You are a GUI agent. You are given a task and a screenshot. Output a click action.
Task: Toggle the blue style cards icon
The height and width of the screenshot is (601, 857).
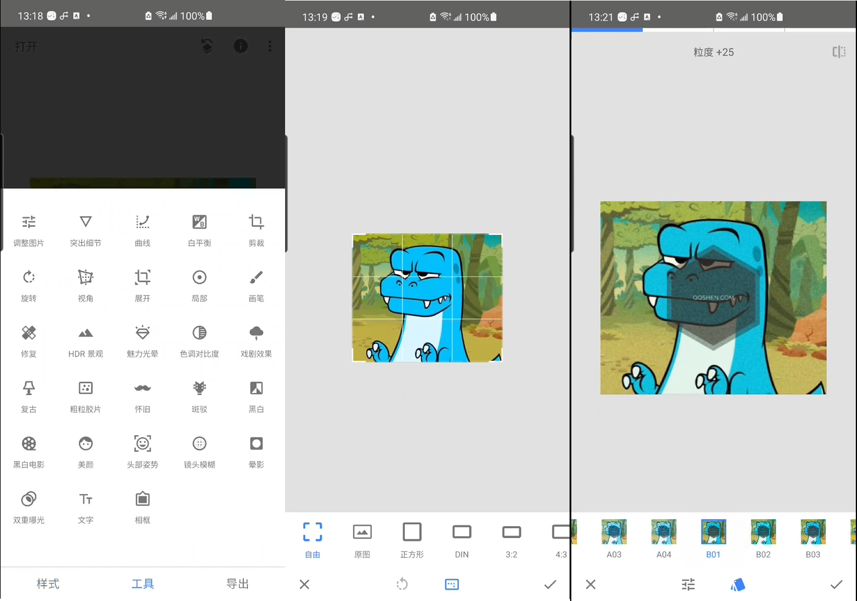tap(738, 584)
